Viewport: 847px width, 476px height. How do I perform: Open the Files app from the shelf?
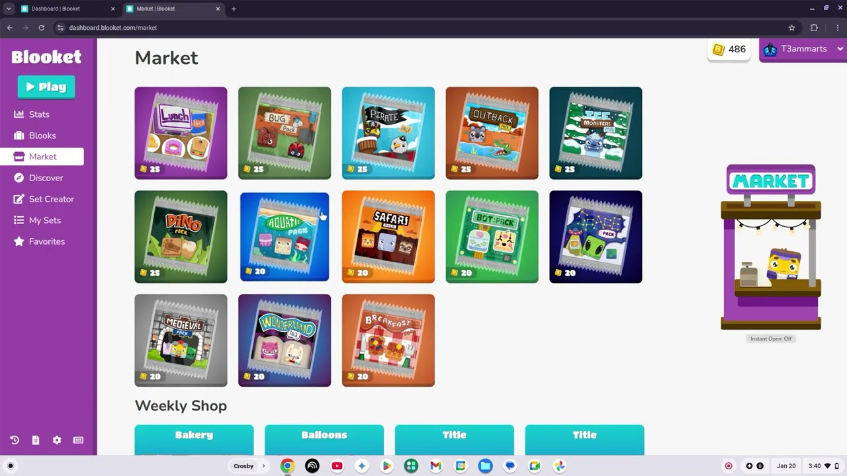point(485,466)
